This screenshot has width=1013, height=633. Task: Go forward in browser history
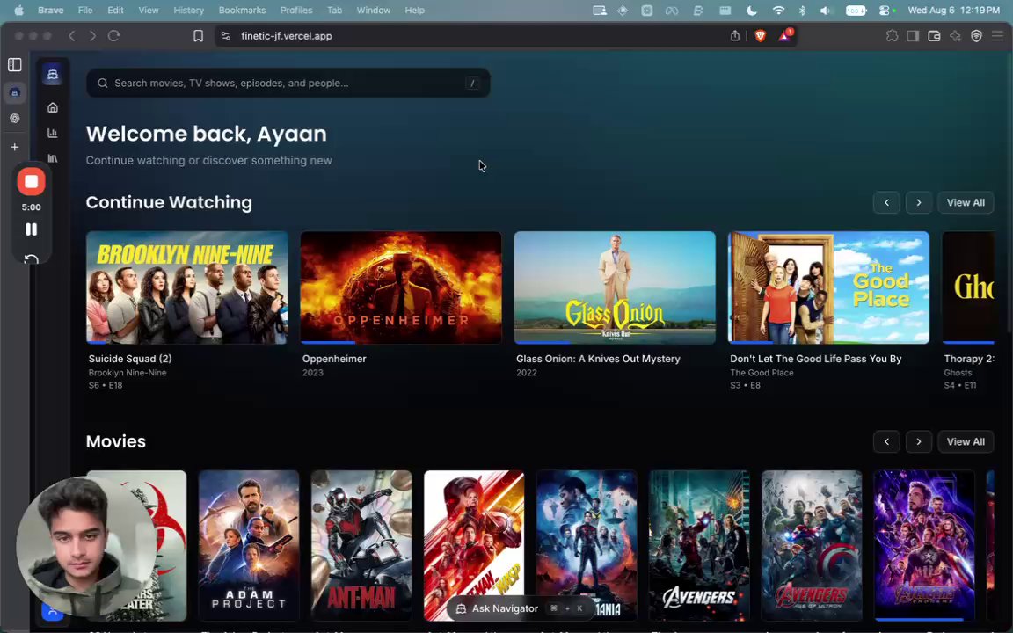tap(92, 36)
